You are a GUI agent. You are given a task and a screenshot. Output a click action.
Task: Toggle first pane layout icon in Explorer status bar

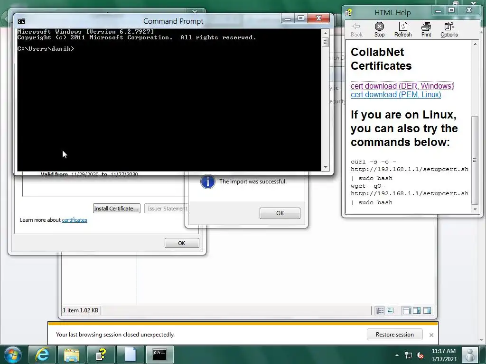click(406, 310)
